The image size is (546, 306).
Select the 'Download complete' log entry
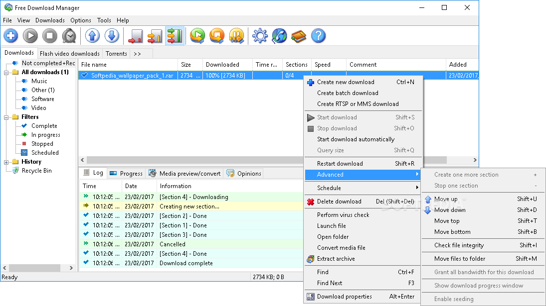pyautogui.click(x=191, y=263)
